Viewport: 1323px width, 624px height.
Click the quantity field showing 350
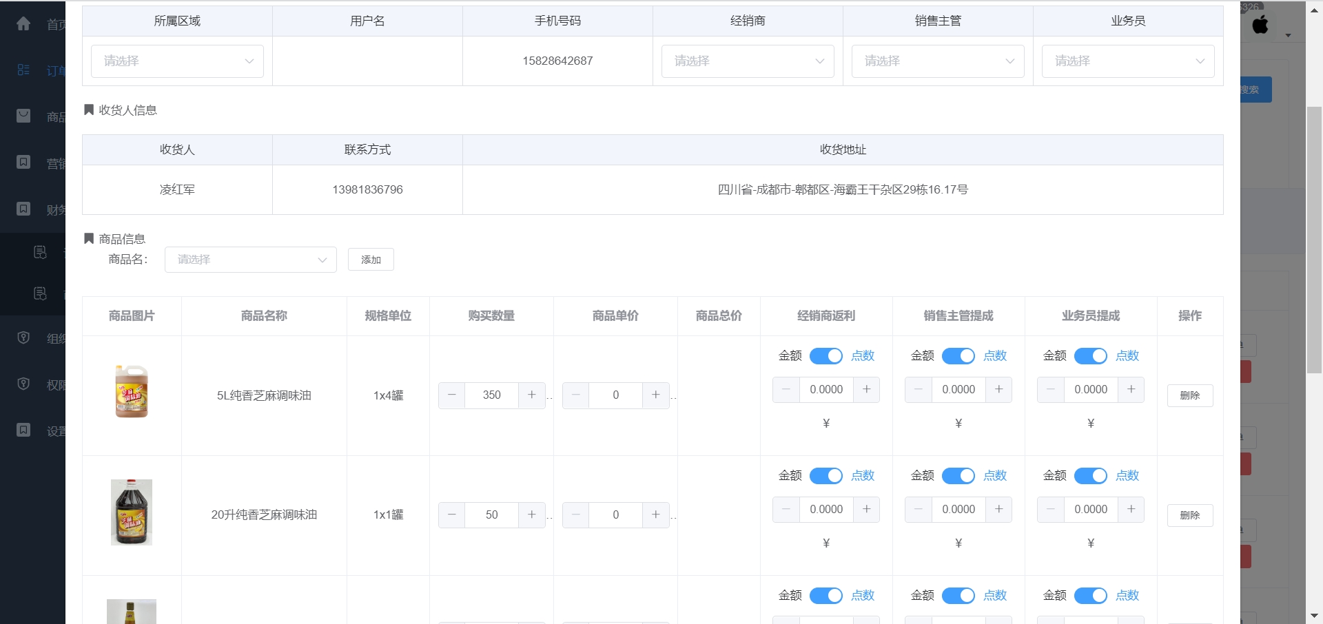(492, 395)
